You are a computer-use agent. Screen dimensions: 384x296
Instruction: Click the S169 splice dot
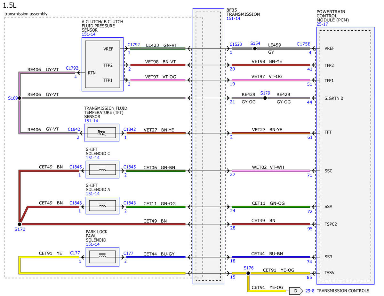(x=20, y=98)
